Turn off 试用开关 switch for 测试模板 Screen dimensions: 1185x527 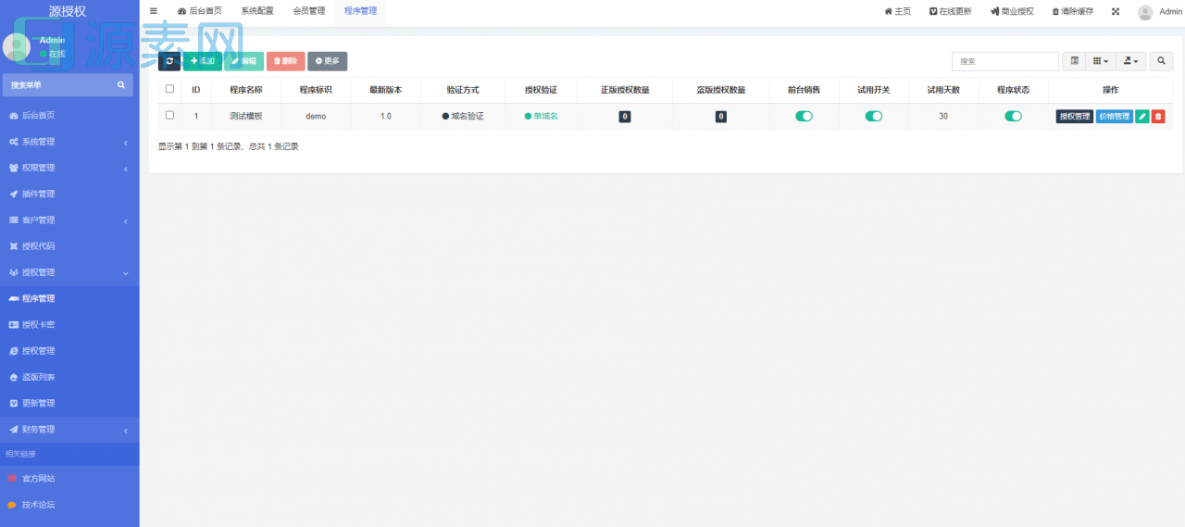874,116
